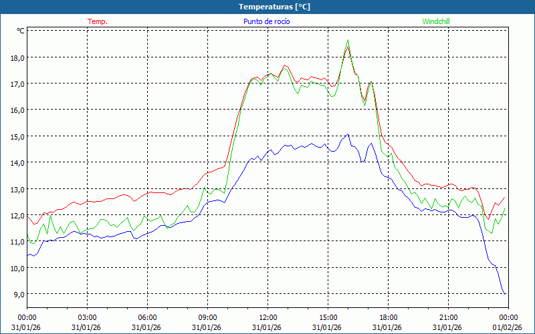Image resolution: width=535 pixels, height=334 pixels.
Task: Click the 9,0 y-axis value label
Action: click(x=18, y=295)
